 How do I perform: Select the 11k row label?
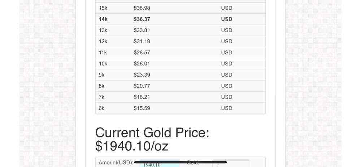point(103,53)
